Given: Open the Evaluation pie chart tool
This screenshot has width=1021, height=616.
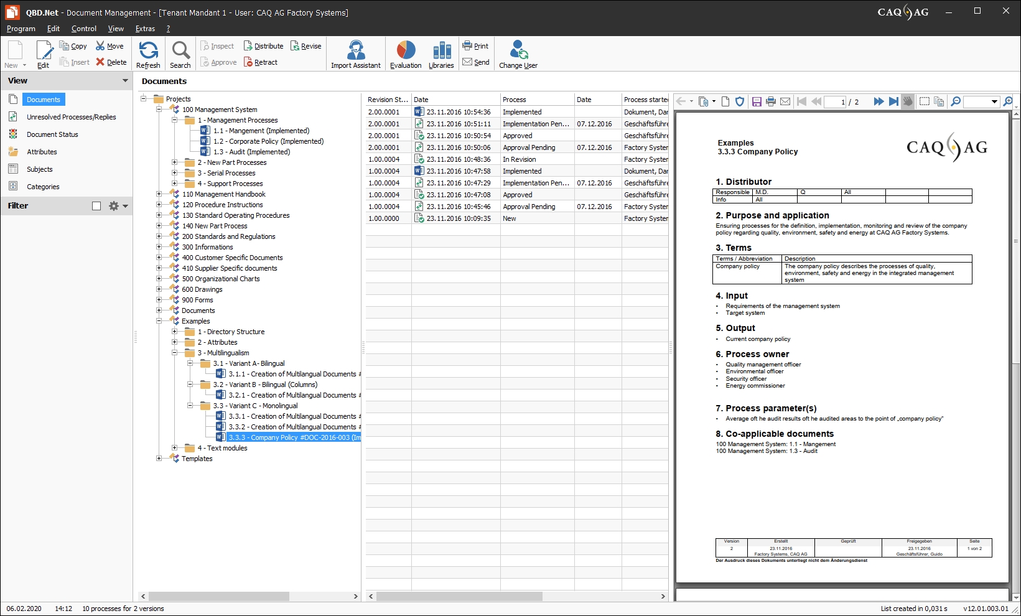Looking at the screenshot, I should tap(406, 51).
